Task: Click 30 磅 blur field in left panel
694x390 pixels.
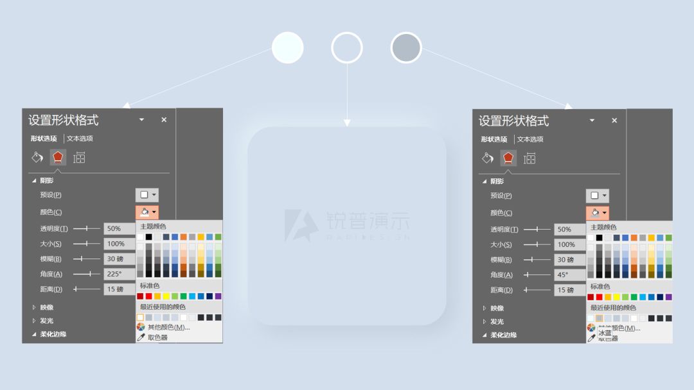Action: click(x=120, y=259)
